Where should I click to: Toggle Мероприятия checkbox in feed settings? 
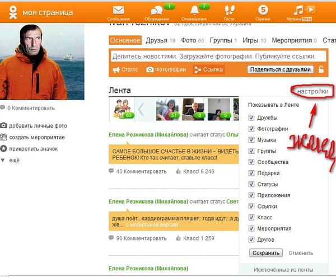pyautogui.click(x=251, y=228)
